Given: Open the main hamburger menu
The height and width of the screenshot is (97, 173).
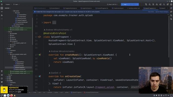Looking at the screenshot, I should pyautogui.click(x=2, y=4).
